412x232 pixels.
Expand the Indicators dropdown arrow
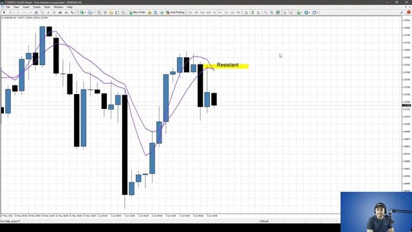[x=301, y=12]
